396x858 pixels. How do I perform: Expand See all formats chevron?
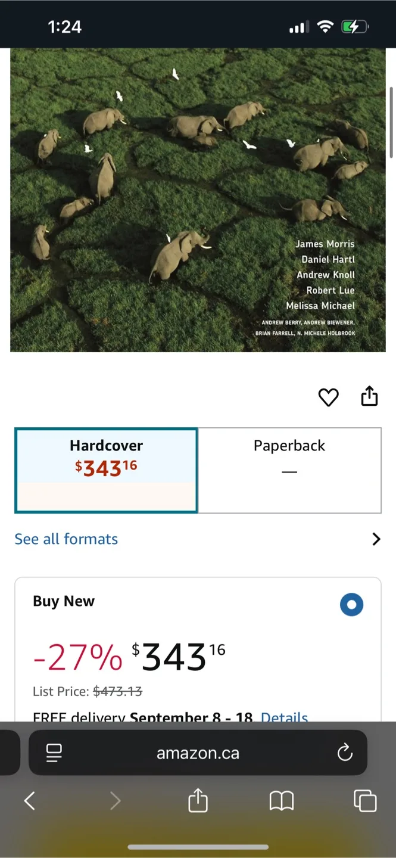pos(376,539)
